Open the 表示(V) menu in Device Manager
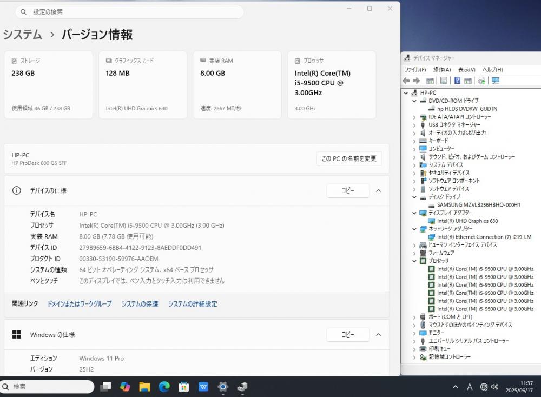Viewport: 541px width, 397px height. 466,70
